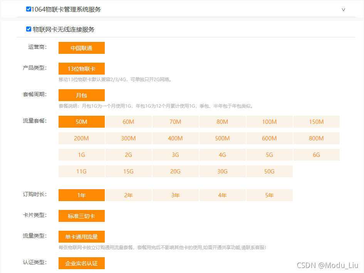Choose the 1G data plan
Image resolution: width=364 pixels, height=273 pixels.
point(82,155)
